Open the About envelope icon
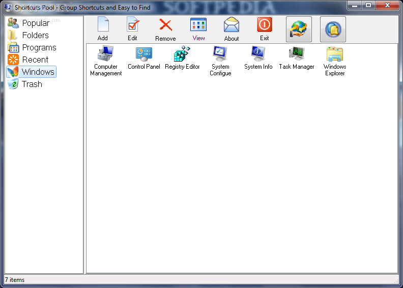Image resolution: width=403 pixels, height=288 pixels. pos(232,25)
